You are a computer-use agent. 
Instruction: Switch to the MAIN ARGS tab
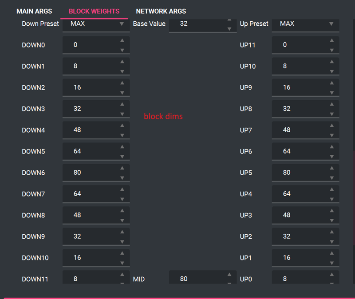pyautogui.click(x=34, y=12)
